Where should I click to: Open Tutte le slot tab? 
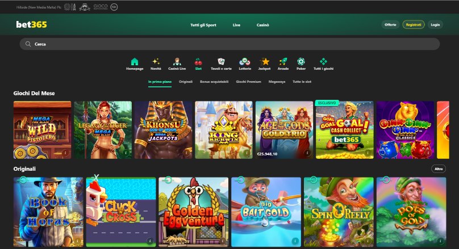[x=302, y=82]
